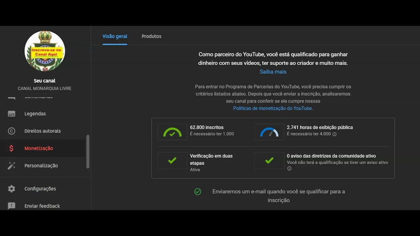420x236 pixels.
Task: Click the Configurações gear icon
Action: 11,189
